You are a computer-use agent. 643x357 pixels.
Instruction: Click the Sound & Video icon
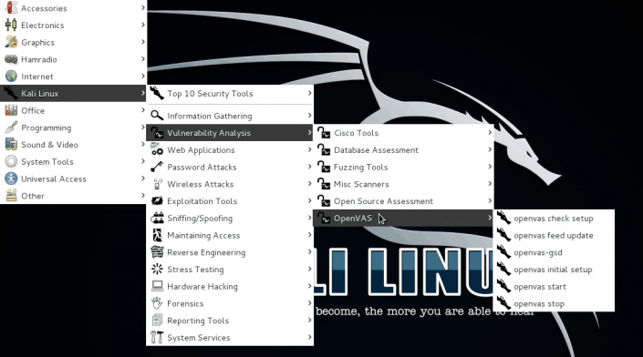tap(11, 145)
